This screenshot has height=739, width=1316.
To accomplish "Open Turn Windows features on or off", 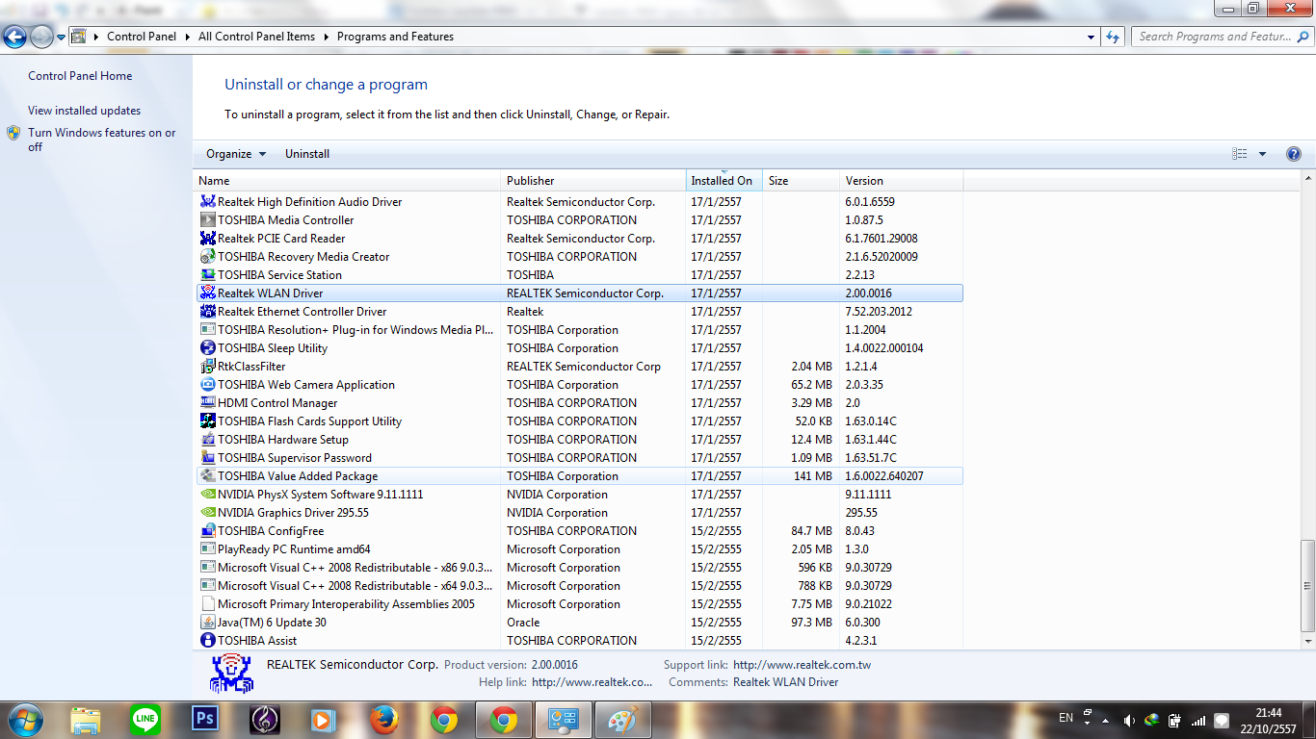I will (102, 140).
